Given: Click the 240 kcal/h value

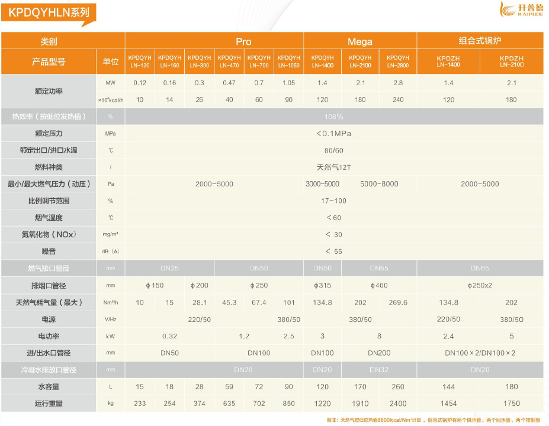Looking at the screenshot, I should pyautogui.click(x=398, y=99).
